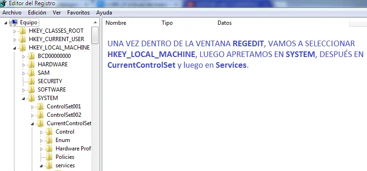Select the Policies label

(x=65, y=157)
